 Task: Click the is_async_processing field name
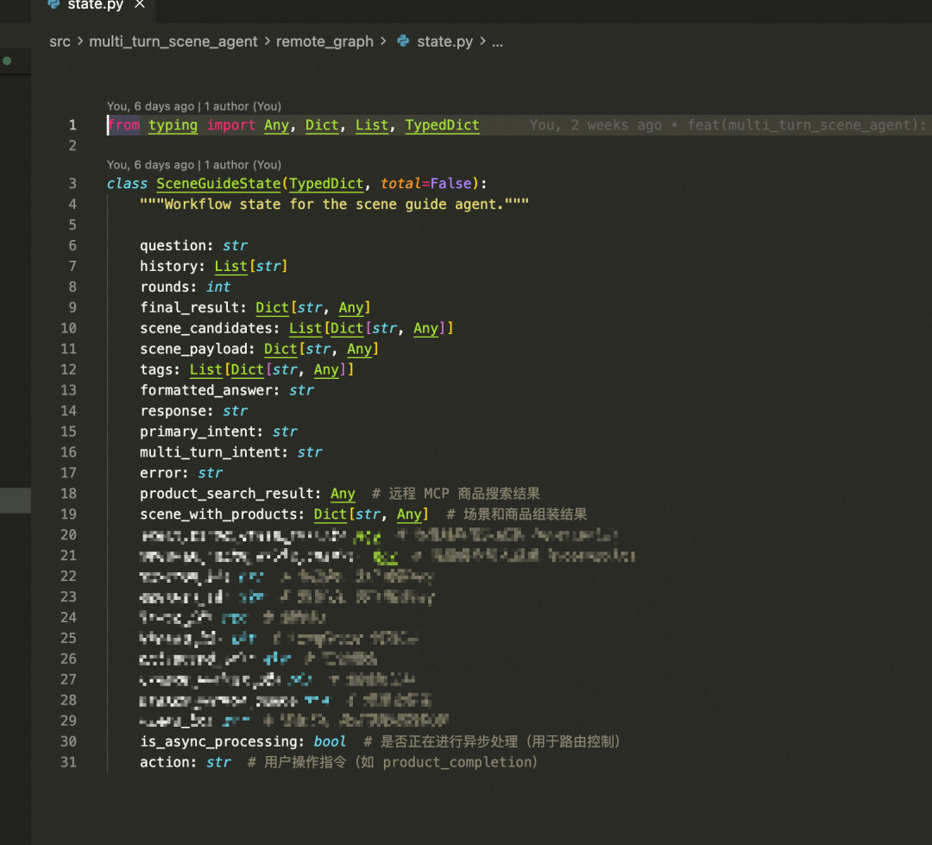(221, 741)
